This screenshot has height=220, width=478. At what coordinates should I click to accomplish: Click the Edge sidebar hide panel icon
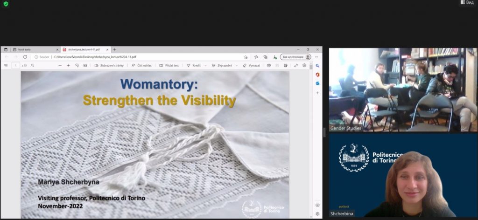[317, 205]
